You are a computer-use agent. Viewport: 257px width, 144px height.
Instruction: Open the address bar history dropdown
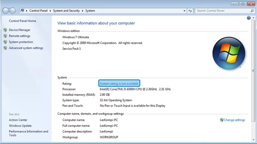pyautogui.click(x=184, y=11)
